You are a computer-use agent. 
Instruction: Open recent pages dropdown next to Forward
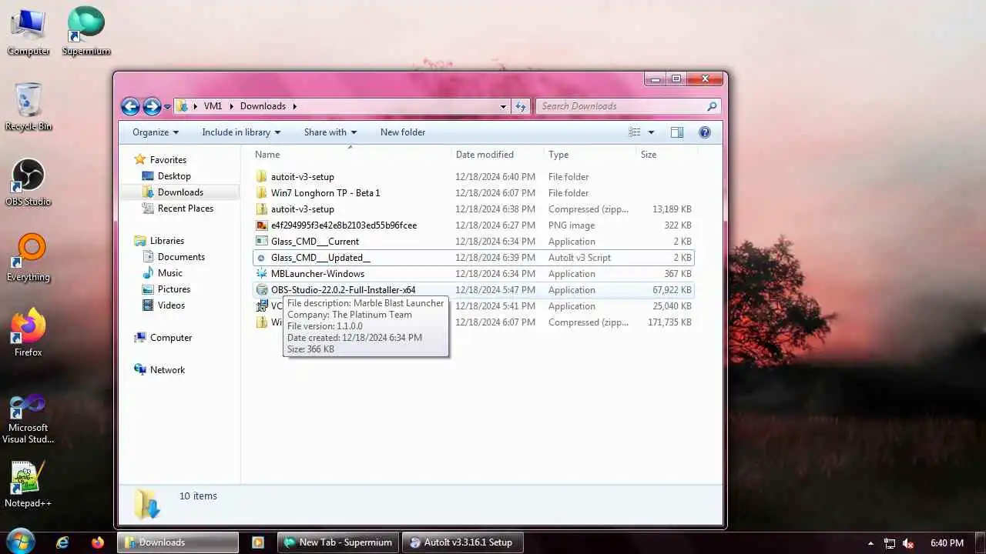pyautogui.click(x=167, y=107)
